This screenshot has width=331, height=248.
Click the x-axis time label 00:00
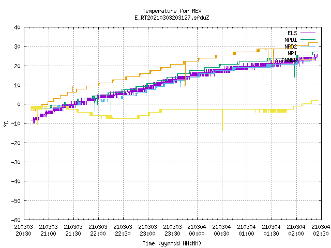coord(197,234)
